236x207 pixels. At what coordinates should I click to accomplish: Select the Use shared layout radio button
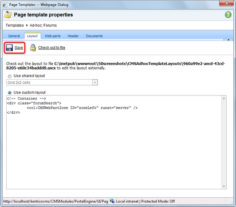click(x=10, y=76)
